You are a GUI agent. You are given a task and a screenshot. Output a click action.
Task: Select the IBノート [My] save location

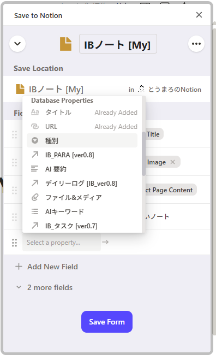(50, 89)
